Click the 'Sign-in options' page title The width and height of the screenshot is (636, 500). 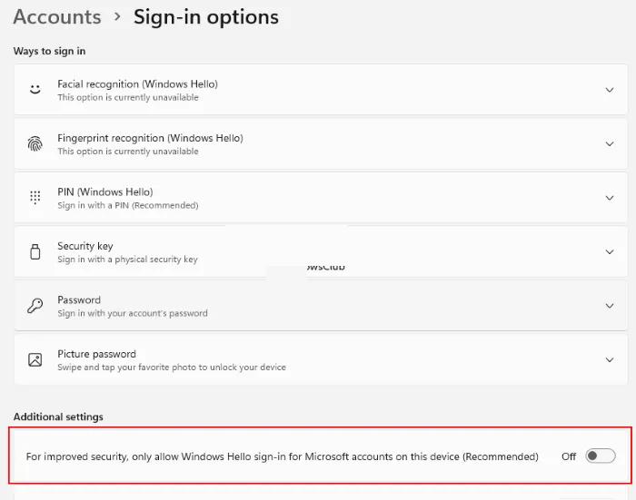(206, 17)
